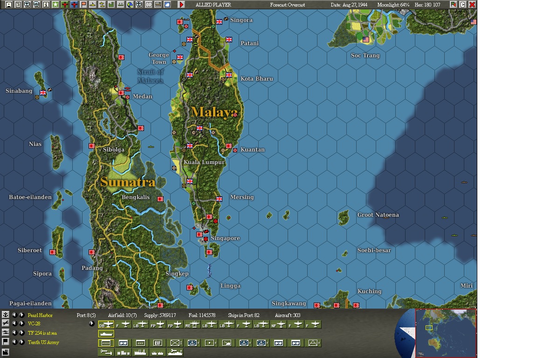Screen dimensions: 537x358
Task: Click the green factory-shape toolbar icon
Action: (111, 5)
